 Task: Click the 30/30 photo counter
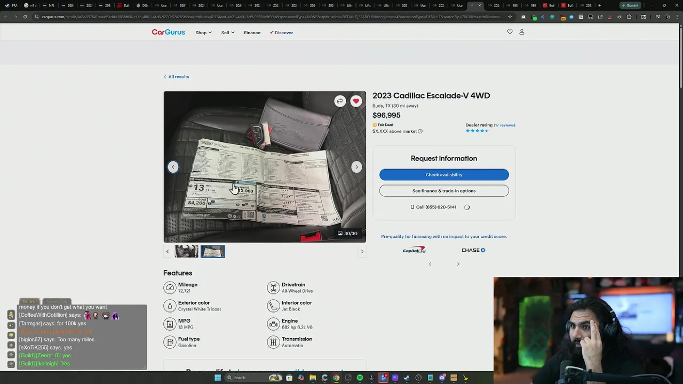pos(348,233)
